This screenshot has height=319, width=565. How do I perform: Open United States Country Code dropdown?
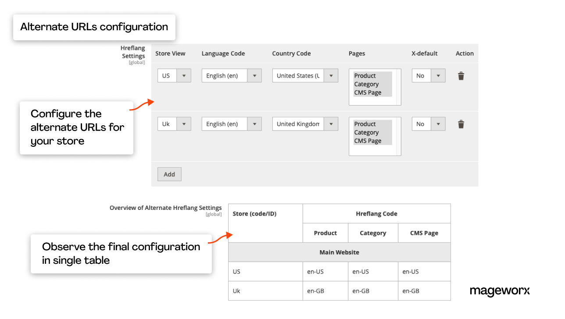(x=305, y=76)
